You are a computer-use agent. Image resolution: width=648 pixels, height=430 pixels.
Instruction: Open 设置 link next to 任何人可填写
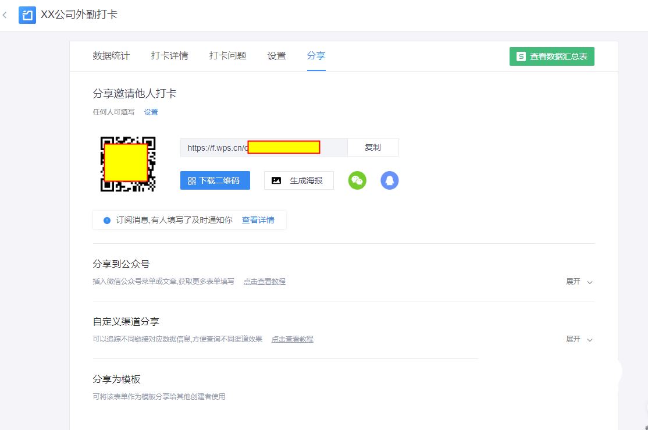click(x=151, y=112)
